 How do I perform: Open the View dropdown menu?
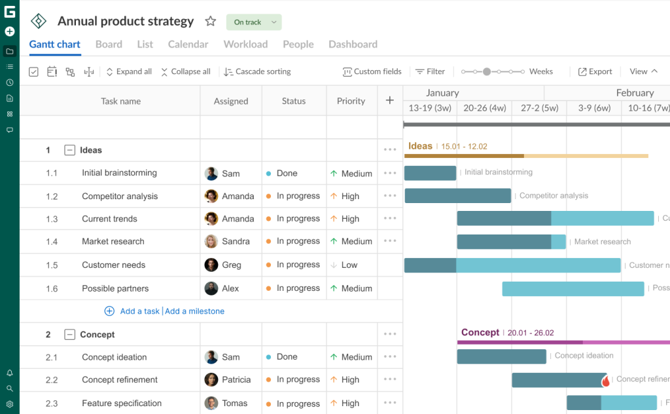[642, 71]
